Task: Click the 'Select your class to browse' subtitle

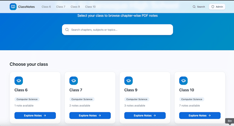Action: [x=117, y=16]
